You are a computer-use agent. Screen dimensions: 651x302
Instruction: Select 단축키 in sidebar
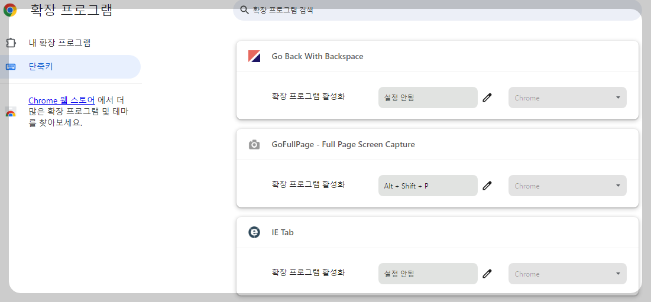pyautogui.click(x=70, y=67)
